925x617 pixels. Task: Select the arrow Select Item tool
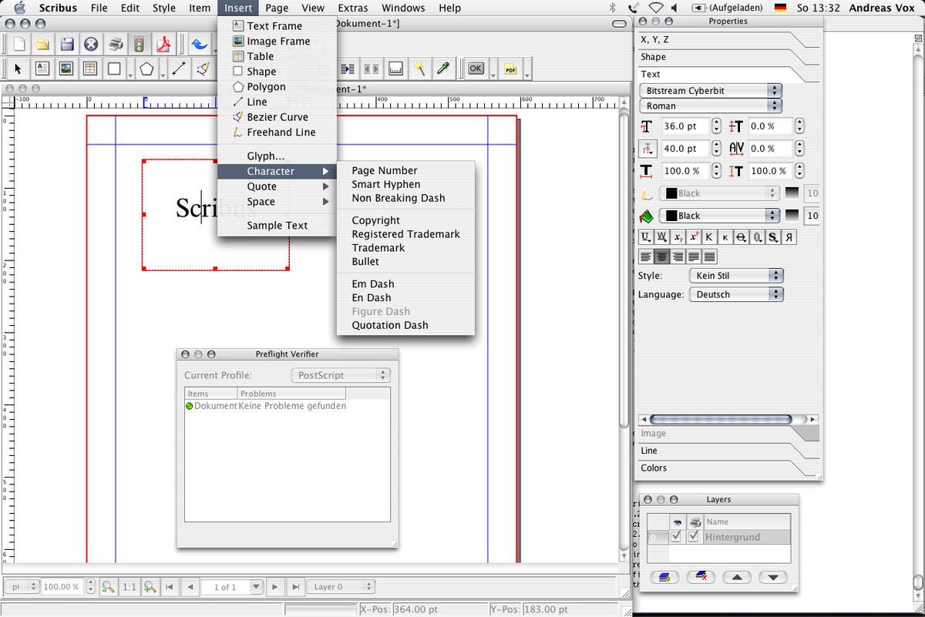18,69
